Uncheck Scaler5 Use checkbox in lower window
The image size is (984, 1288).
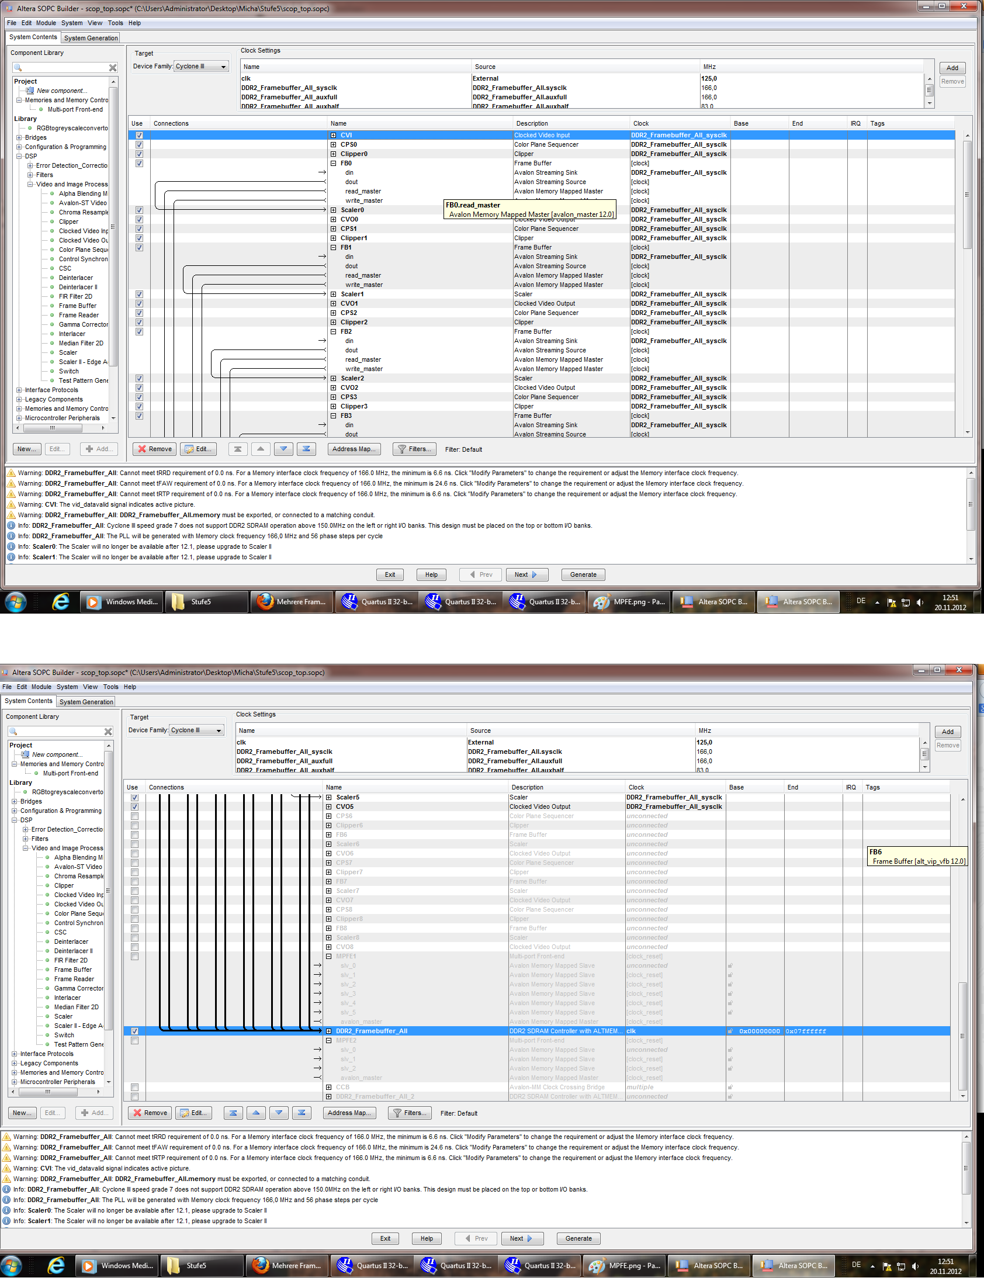(x=135, y=798)
